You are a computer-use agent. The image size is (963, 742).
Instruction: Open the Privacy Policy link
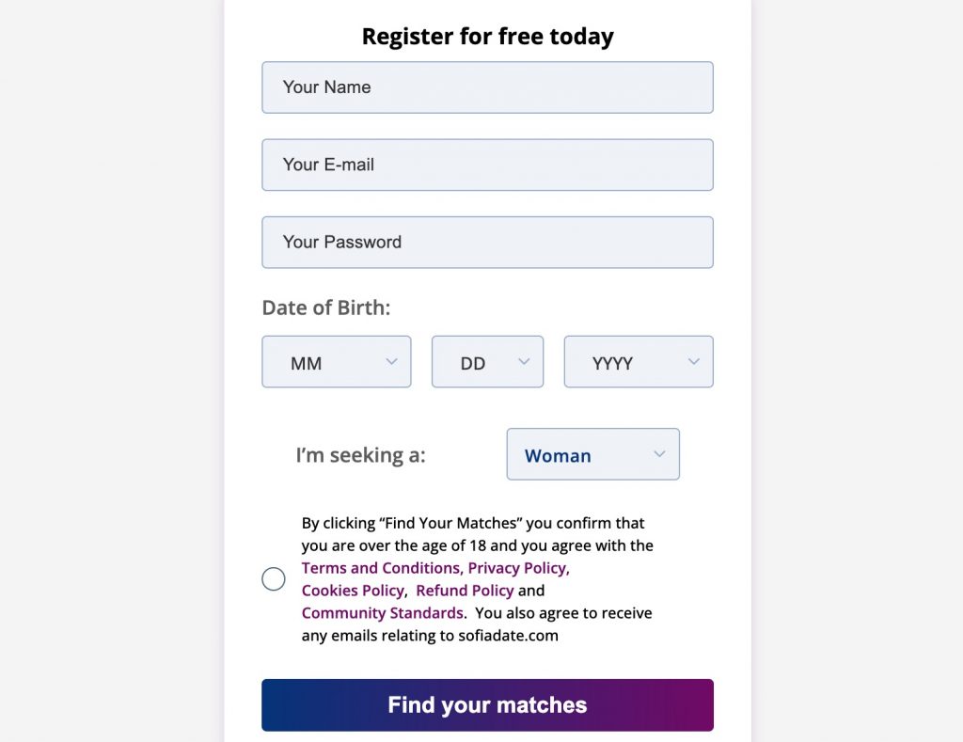point(517,568)
